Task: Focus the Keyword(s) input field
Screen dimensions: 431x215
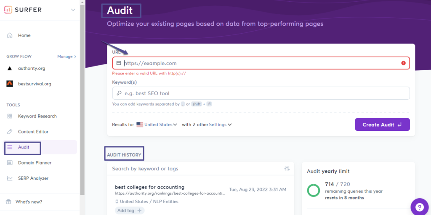Action: click(x=261, y=93)
